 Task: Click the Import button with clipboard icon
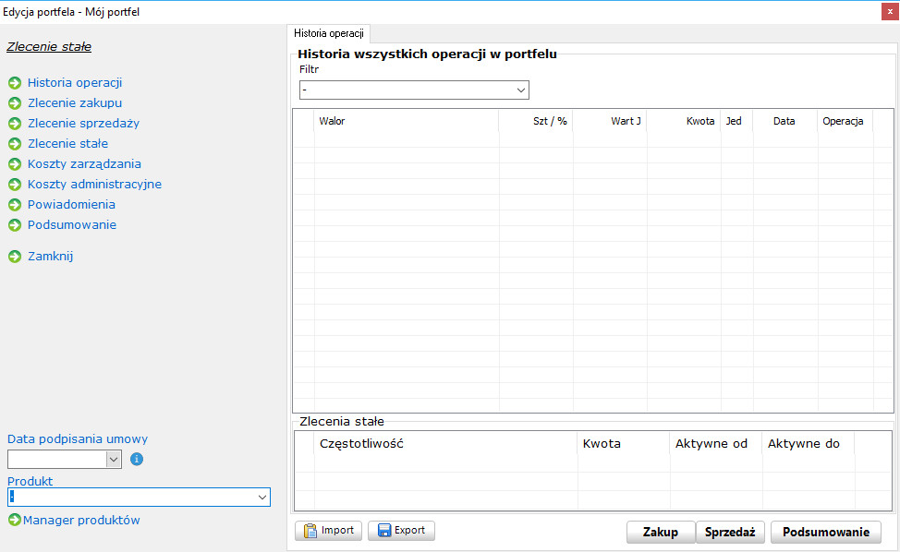[x=328, y=531]
